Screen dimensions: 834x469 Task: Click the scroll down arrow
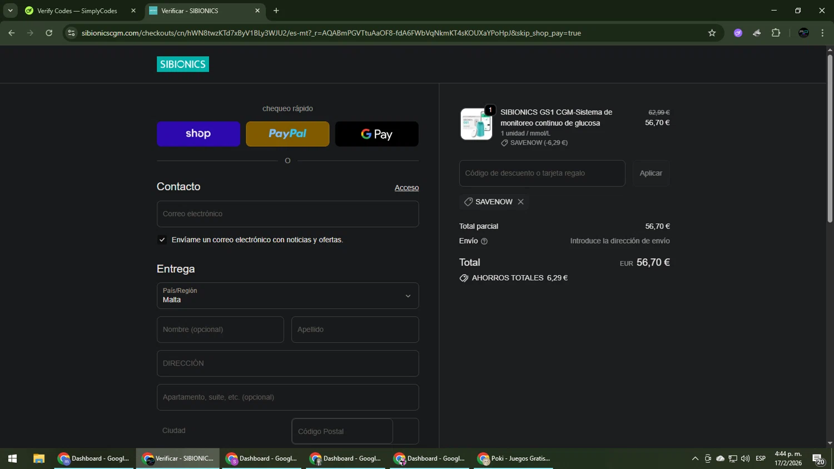click(x=830, y=443)
